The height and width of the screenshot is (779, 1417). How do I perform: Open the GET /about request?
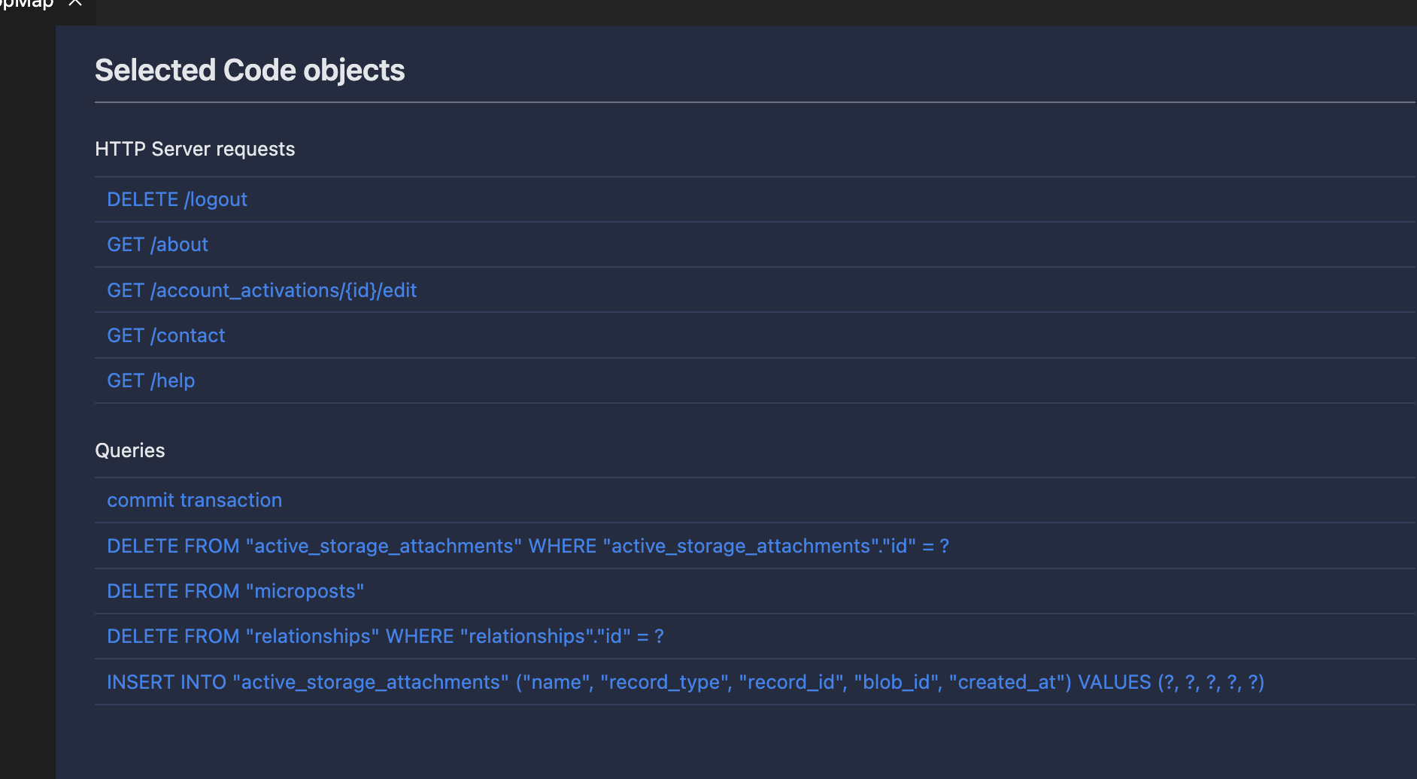coord(157,244)
